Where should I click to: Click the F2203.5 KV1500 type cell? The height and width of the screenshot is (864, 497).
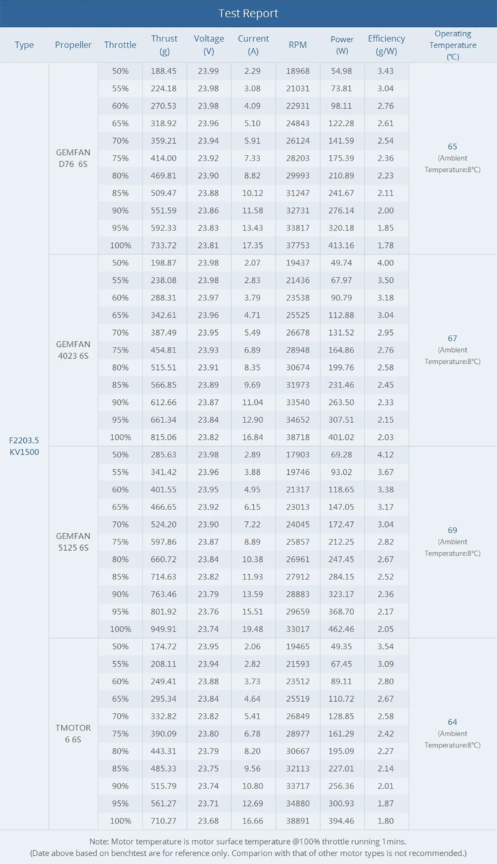(24, 446)
